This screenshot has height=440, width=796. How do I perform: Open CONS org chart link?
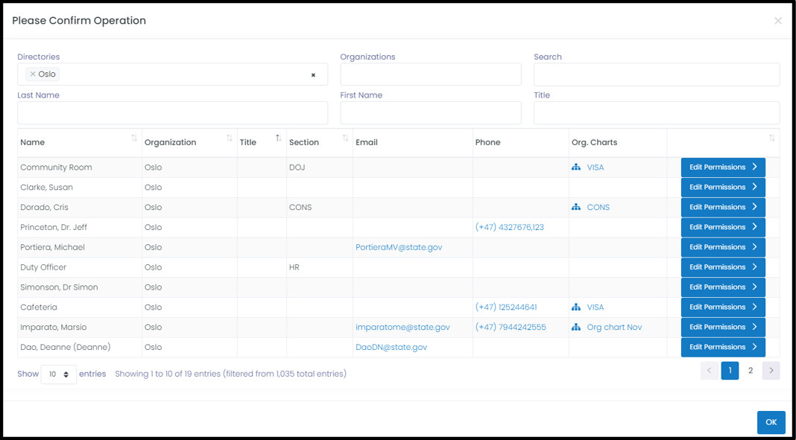coord(598,207)
